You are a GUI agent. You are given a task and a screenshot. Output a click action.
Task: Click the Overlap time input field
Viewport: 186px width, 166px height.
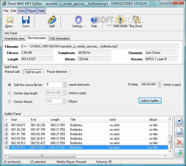point(149,85)
